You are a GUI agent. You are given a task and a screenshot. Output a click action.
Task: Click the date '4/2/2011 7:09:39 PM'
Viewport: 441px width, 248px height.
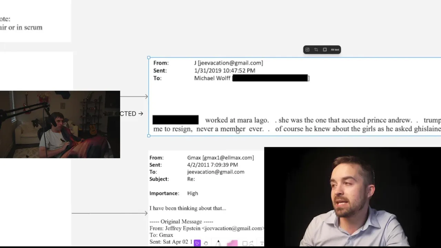click(213, 165)
